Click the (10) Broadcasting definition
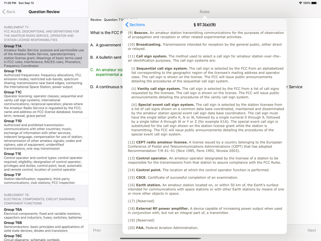Viewport: 321px width, 241px height. point(205,46)
